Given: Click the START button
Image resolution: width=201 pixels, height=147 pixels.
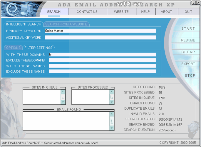Looking at the screenshot, I should click(x=188, y=28).
